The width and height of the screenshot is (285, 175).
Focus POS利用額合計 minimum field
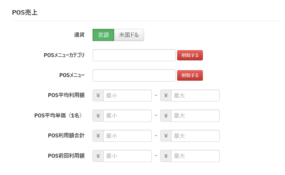coord(127,136)
